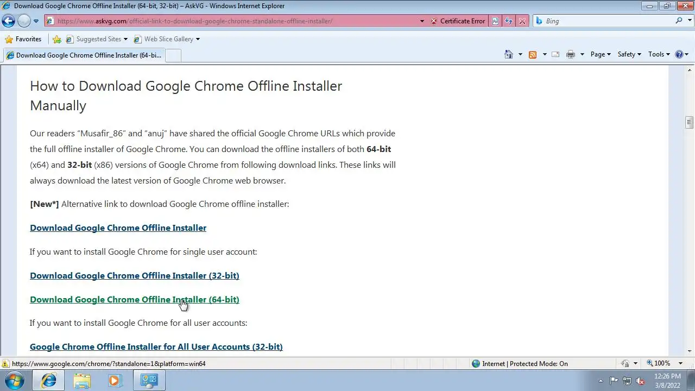Show hidden tray icons arrow
695x391 pixels.
tap(601, 381)
